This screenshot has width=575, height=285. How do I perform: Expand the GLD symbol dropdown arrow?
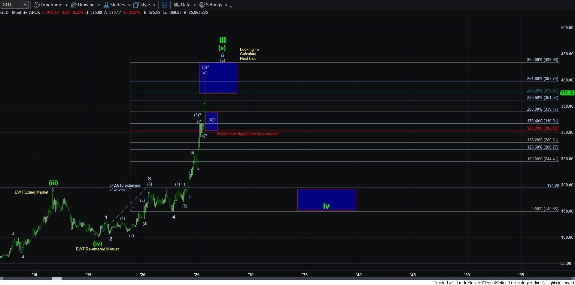pos(25,5)
